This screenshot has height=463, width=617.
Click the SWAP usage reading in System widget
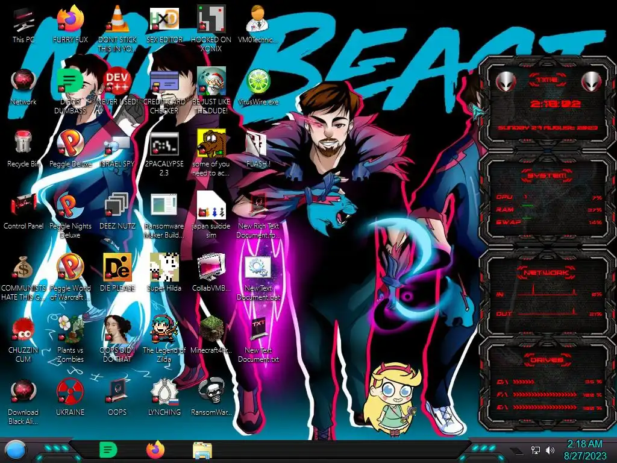click(x=595, y=222)
